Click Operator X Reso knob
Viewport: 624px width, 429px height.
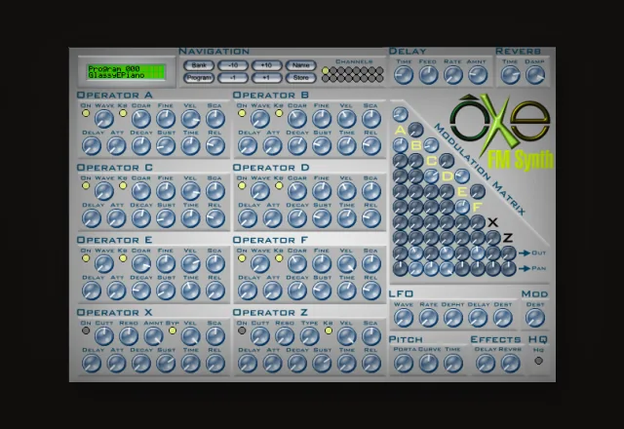click(x=129, y=336)
